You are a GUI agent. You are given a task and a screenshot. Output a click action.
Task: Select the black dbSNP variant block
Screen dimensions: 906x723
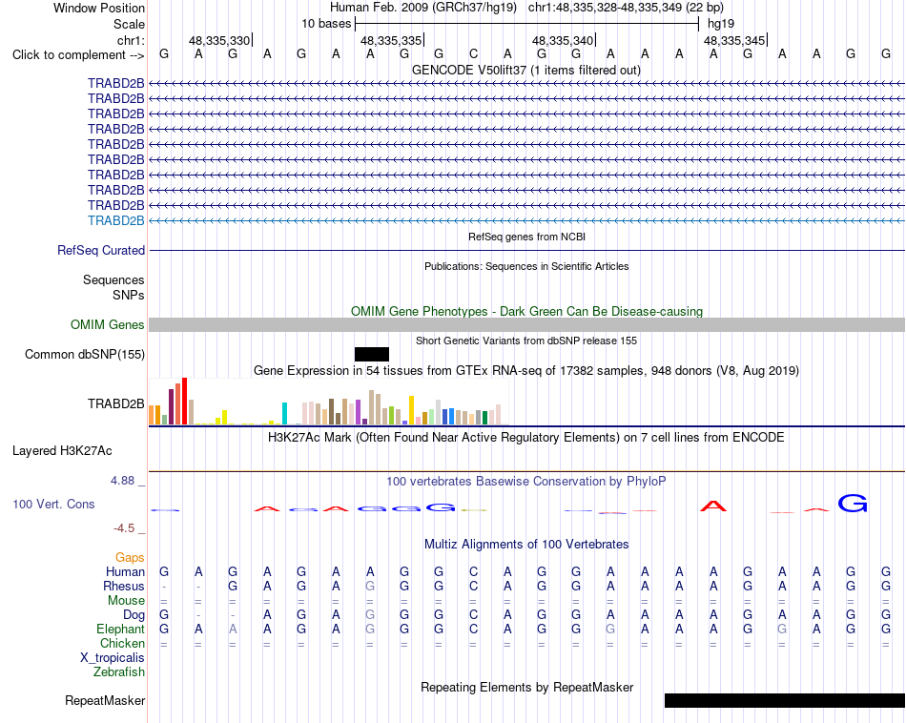372,354
